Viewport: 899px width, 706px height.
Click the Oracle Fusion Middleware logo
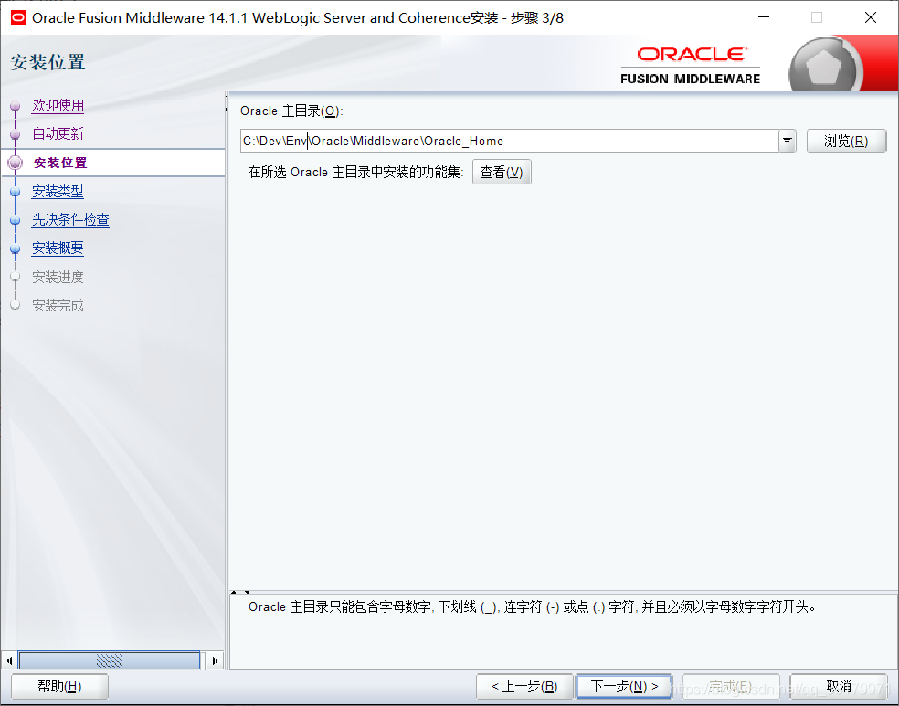pyautogui.click(x=691, y=66)
